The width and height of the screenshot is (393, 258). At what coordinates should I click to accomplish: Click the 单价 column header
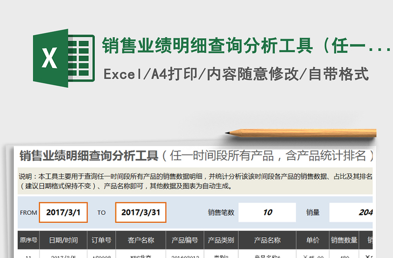click(312, 240)
